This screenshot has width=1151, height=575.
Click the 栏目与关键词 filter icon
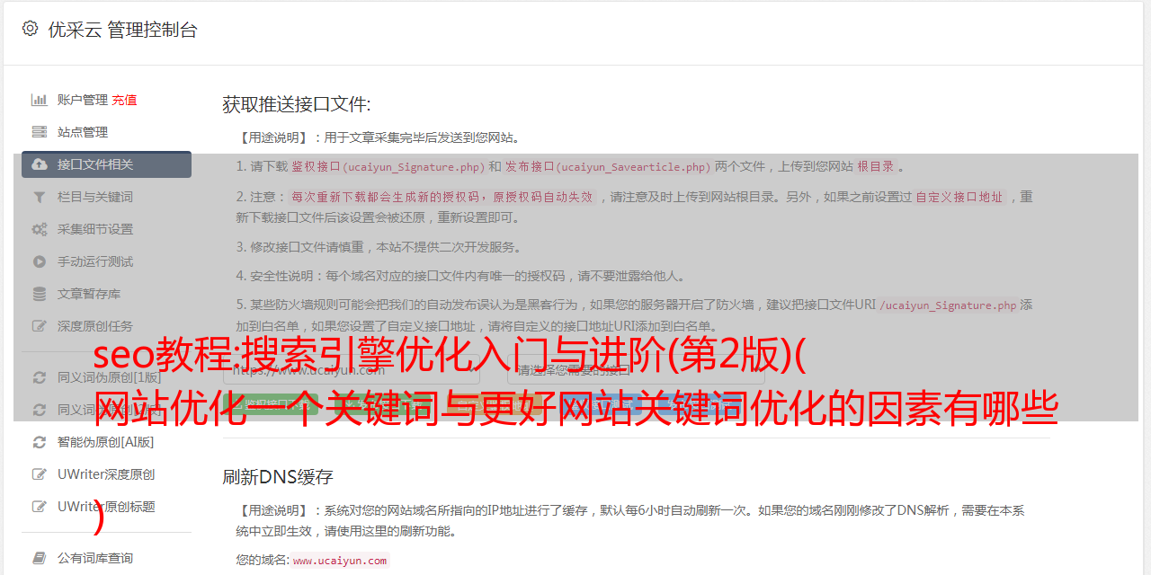click(x=40, y=197)
